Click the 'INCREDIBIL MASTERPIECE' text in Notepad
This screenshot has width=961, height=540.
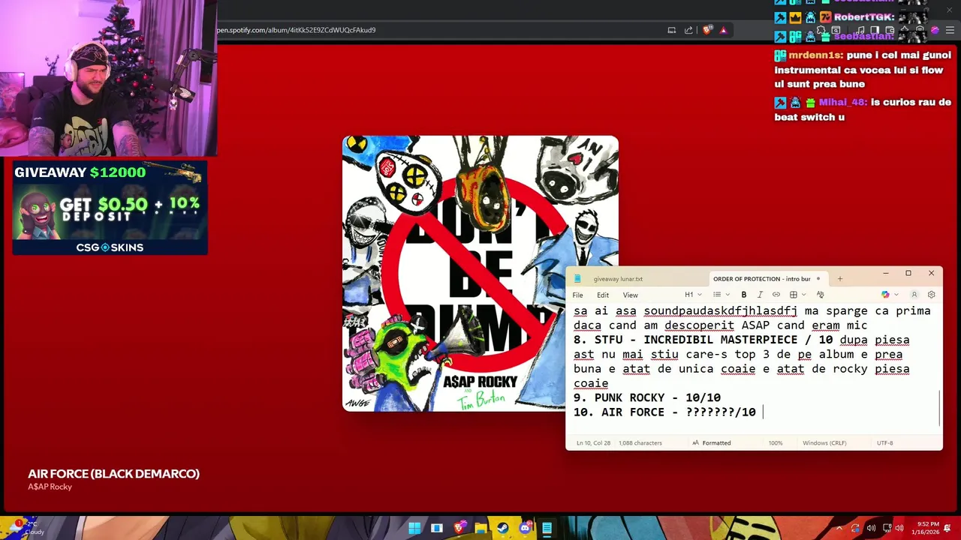pos(720,340)
